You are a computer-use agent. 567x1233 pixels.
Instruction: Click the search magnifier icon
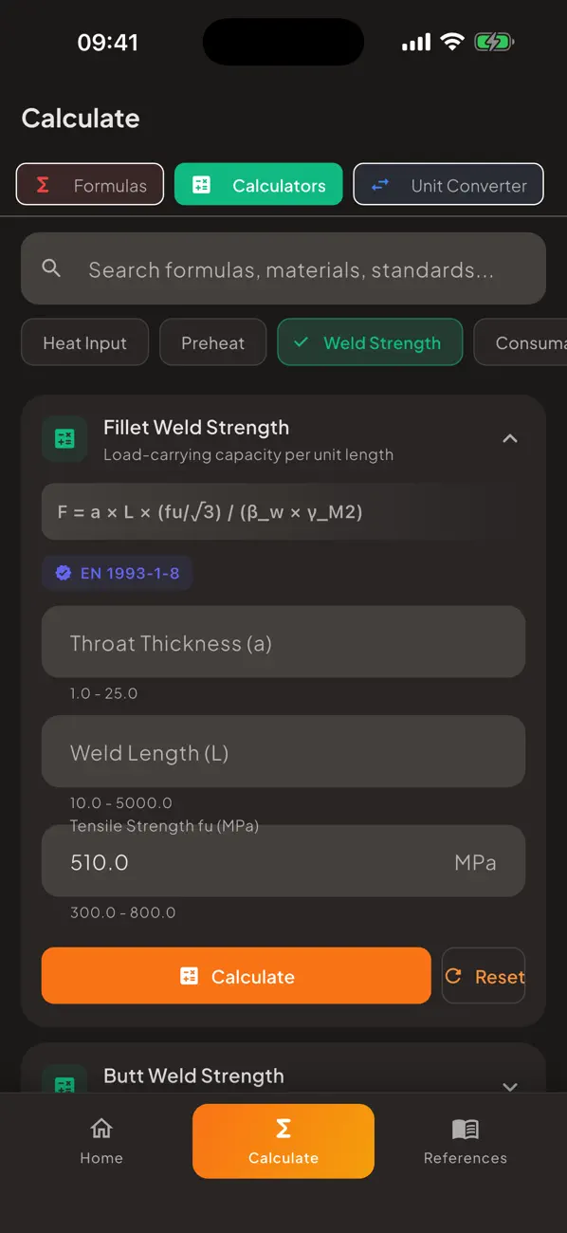[x=51, y=268]
